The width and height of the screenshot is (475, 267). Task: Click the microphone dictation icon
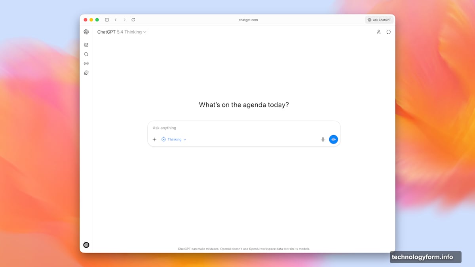click(323, 139)
